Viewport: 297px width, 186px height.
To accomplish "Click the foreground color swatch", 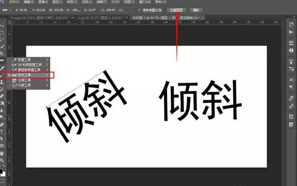I will coord(1,171).
